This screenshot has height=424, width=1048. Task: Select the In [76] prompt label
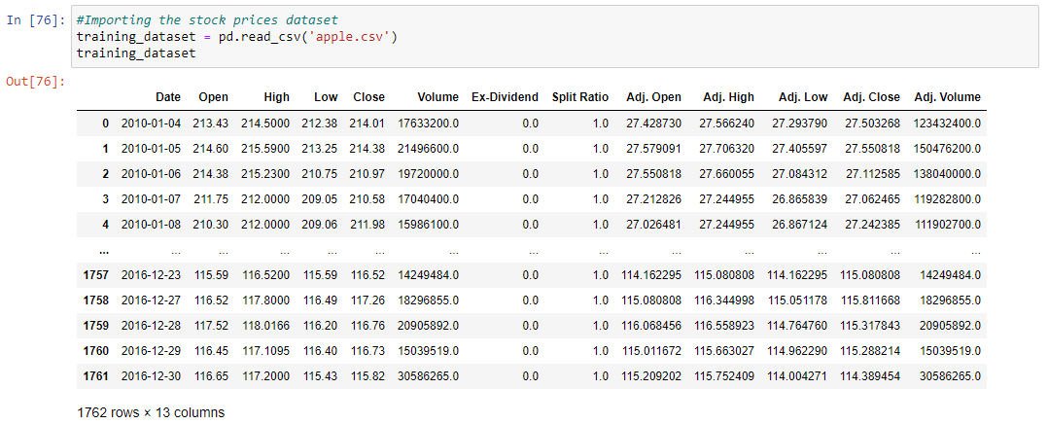[x=35, y=19]
